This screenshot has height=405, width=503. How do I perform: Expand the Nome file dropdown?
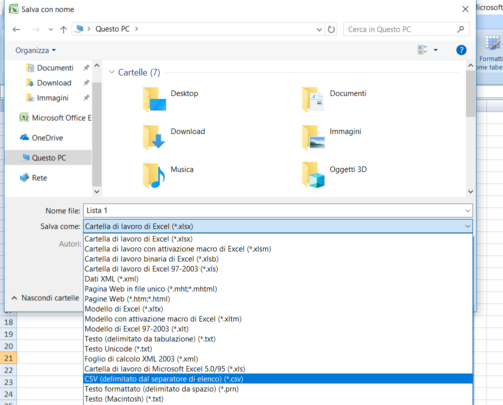pyautogui.click(x=467, y=211)
